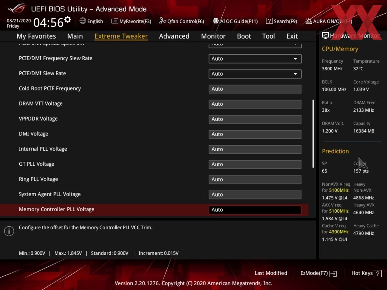Open clock settings gear icon
Image resolution: width=387 pixels, height=290 pixels.
[67, 20]
